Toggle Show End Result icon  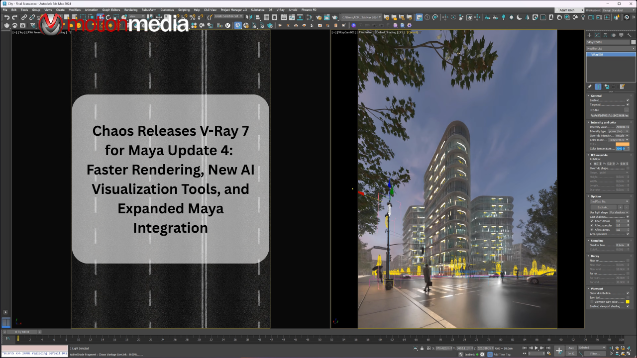[598, 87]
